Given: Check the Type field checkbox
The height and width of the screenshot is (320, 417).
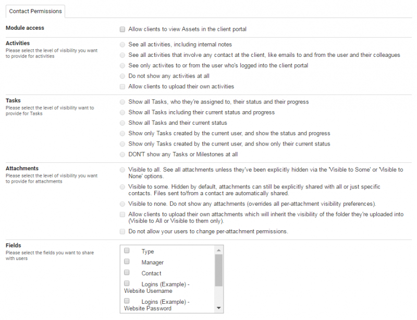Looking at the screenshot, I should point(127,251).
